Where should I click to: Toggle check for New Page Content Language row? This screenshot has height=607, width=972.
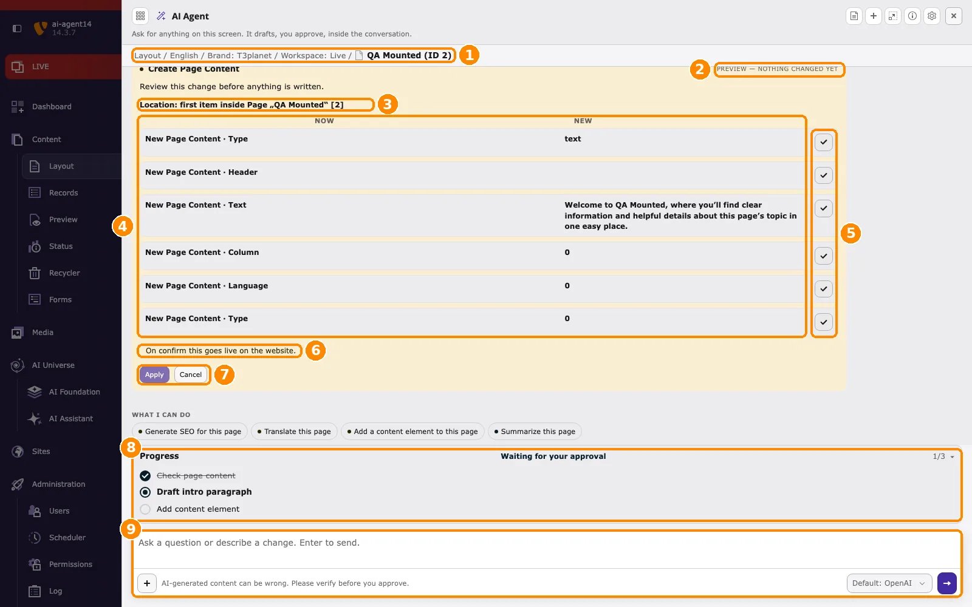click(x=823, y=289)
